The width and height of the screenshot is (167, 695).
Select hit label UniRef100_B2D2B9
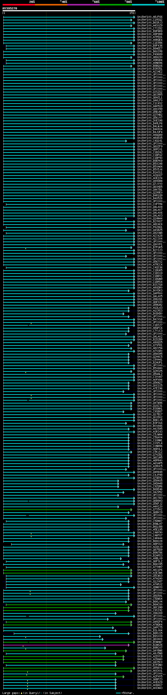(150, 339)
